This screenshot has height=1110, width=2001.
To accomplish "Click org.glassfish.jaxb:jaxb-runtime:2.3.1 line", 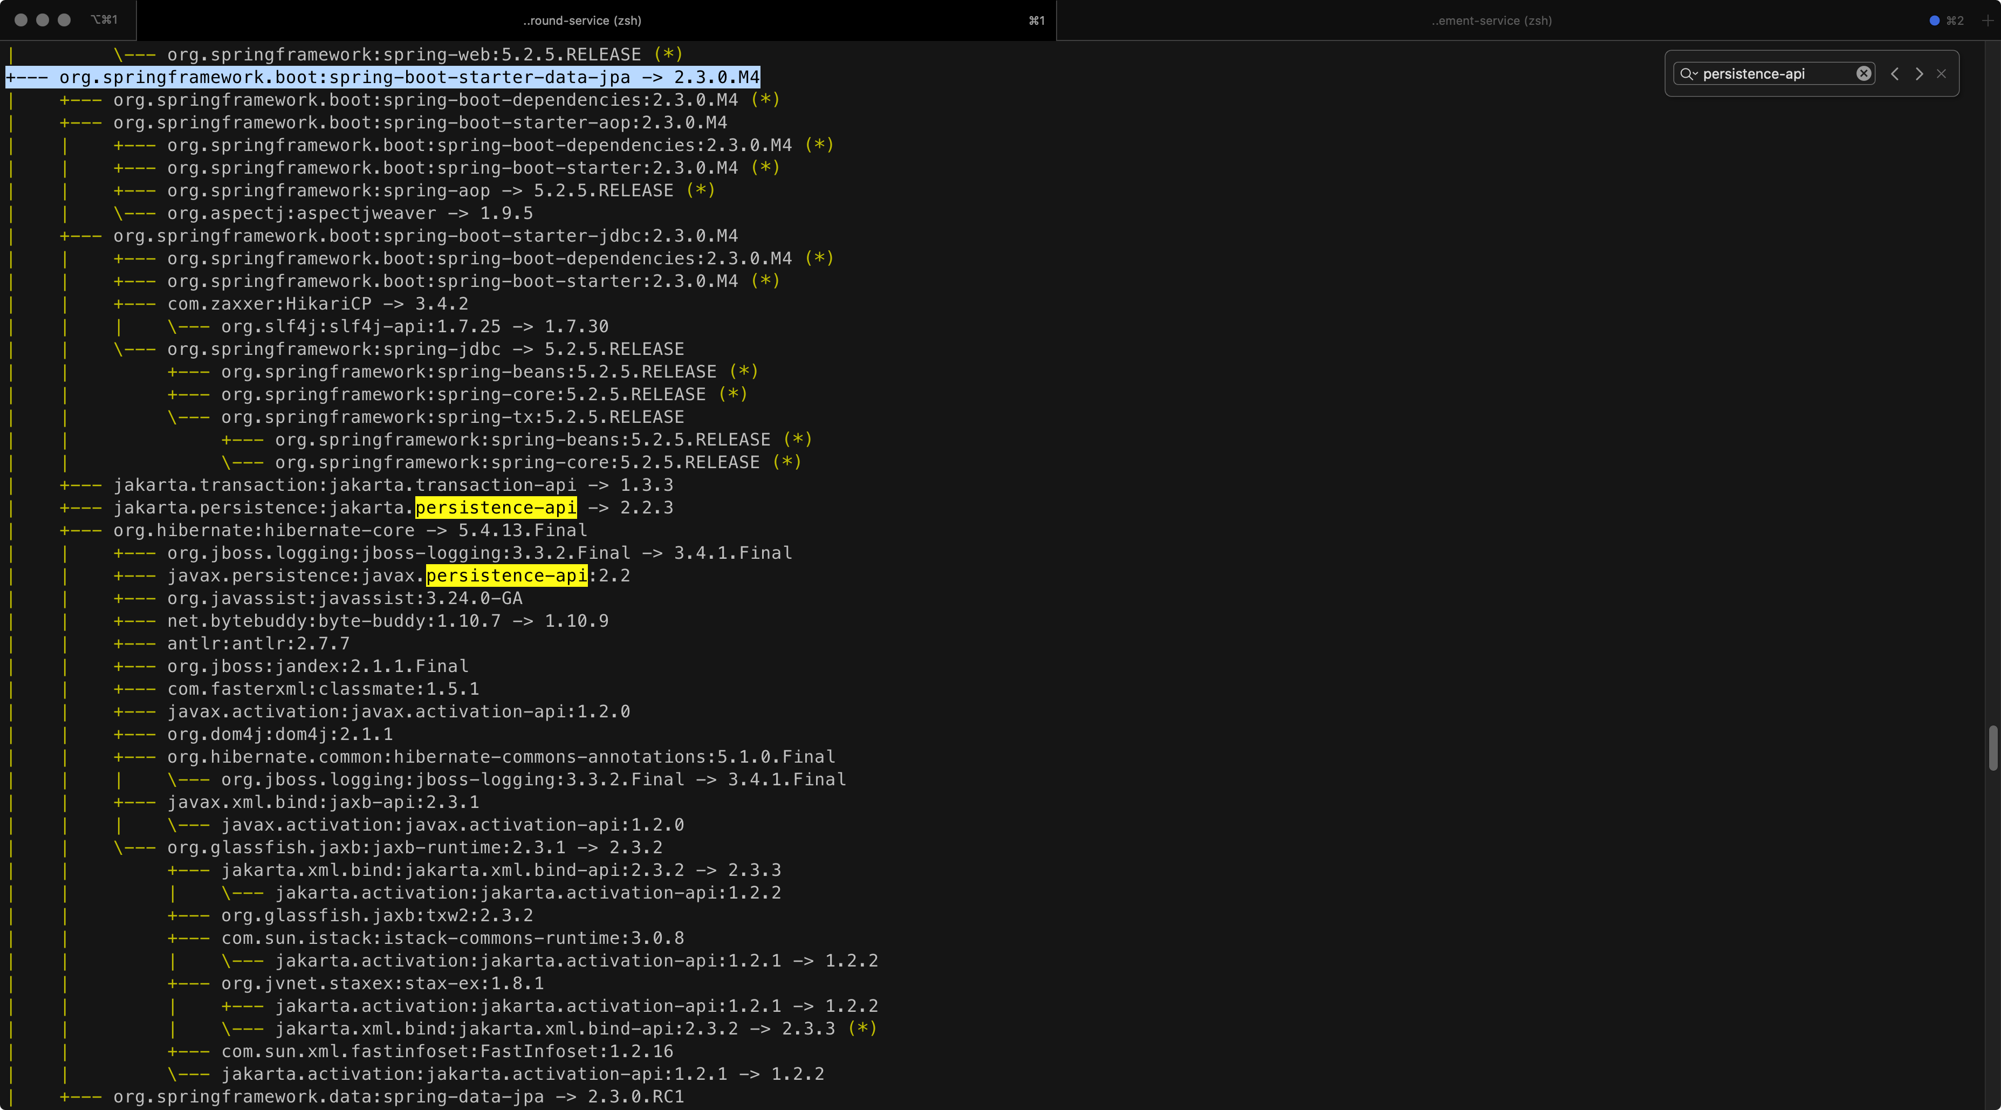I will coord(415,847).
